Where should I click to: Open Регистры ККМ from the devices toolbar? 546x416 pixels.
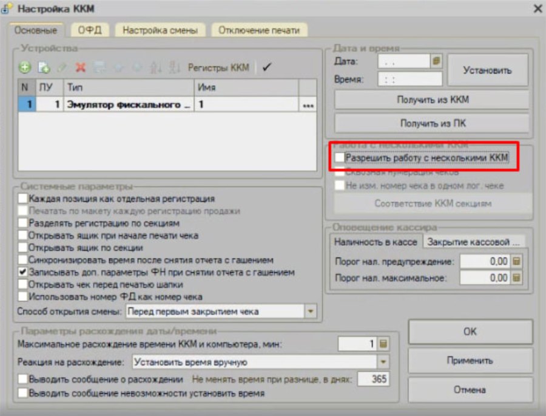(x=218, y=67)
